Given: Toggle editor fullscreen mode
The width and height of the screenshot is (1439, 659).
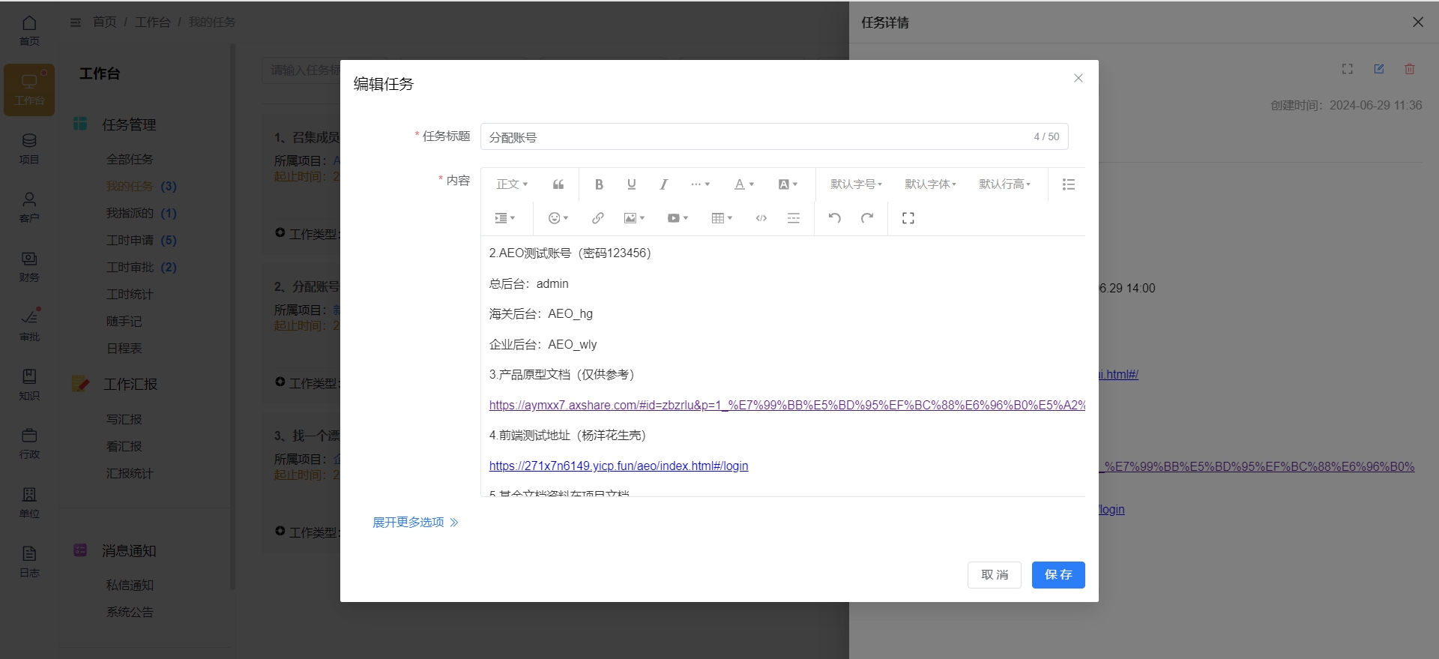Looking at the screenshot, I should (x=908, y=218).
